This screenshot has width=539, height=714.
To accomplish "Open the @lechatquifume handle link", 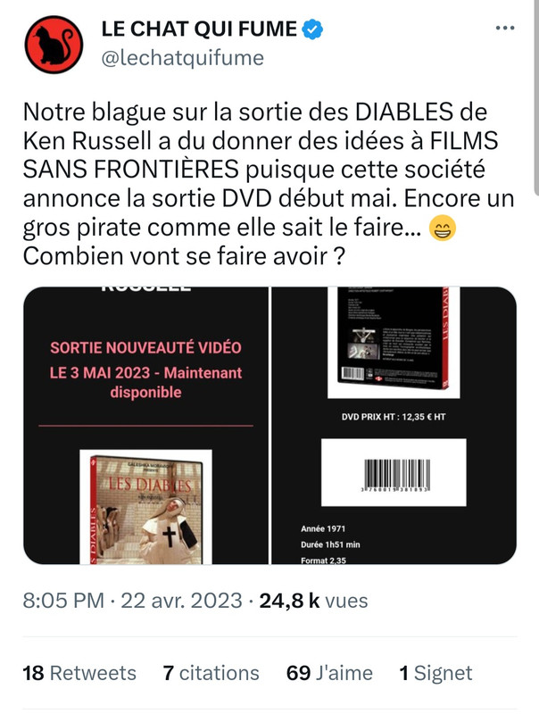I will pos(183,58).
